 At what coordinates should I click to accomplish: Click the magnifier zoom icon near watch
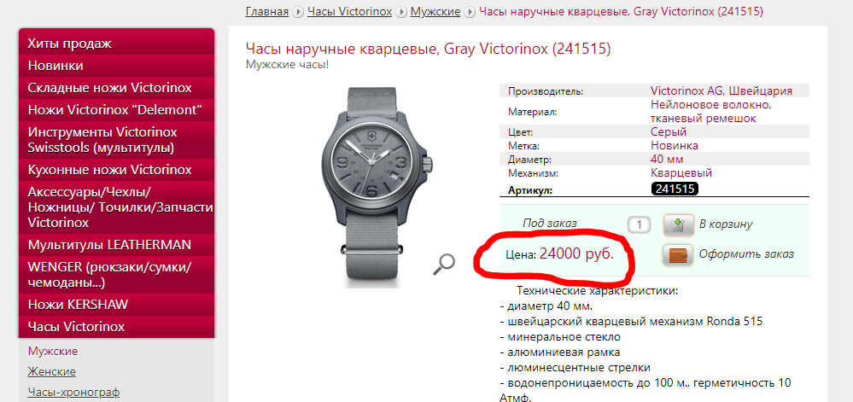444,265
